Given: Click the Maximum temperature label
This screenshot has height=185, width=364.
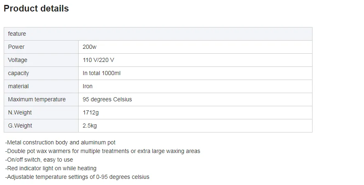Looking at the screenshot, I should 37,99.
